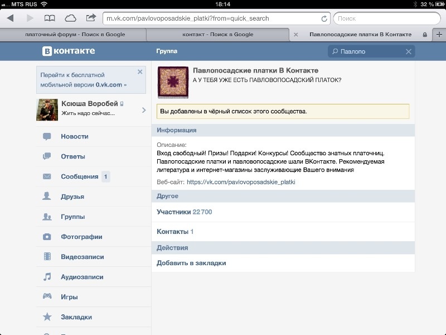Open Группы in the sidebar
446x335 pixels.
click(94, 217)
